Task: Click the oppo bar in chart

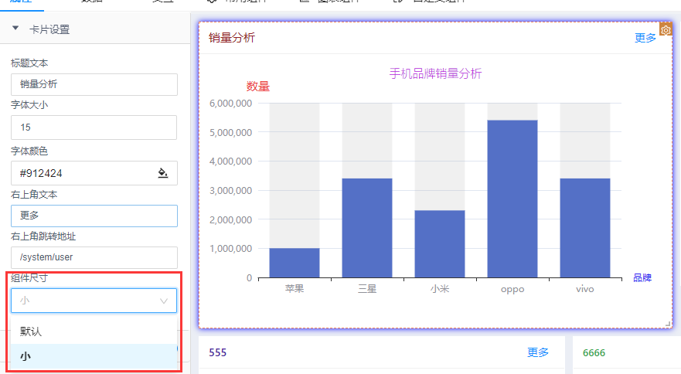Action: (x=512, y=199)
